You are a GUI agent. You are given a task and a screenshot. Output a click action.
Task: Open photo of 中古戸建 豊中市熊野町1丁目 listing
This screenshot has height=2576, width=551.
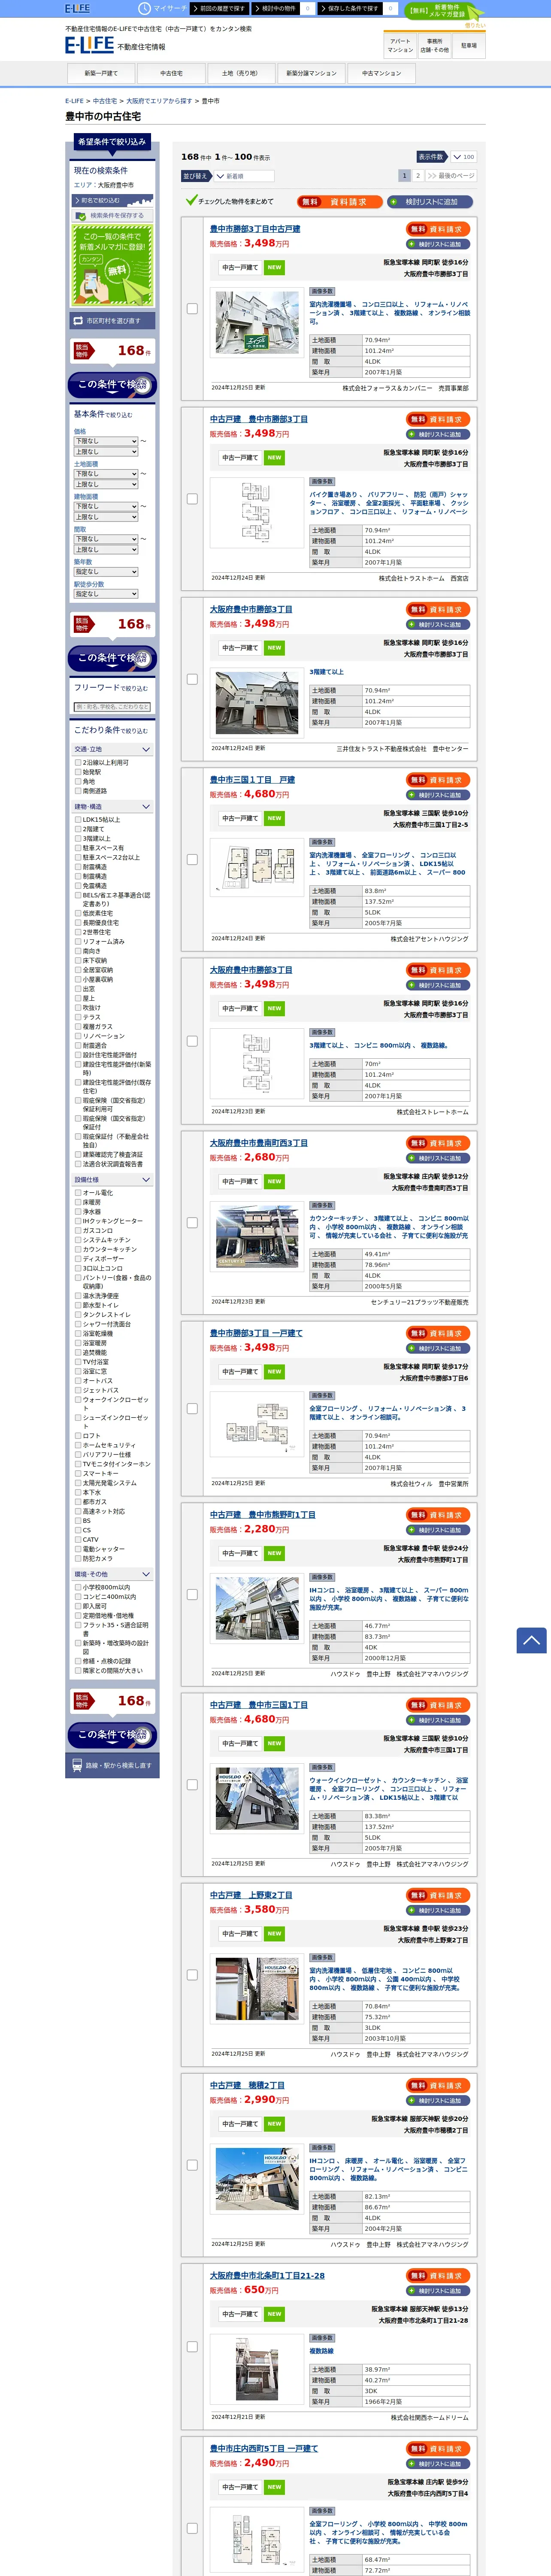(x=257, y=1608)
